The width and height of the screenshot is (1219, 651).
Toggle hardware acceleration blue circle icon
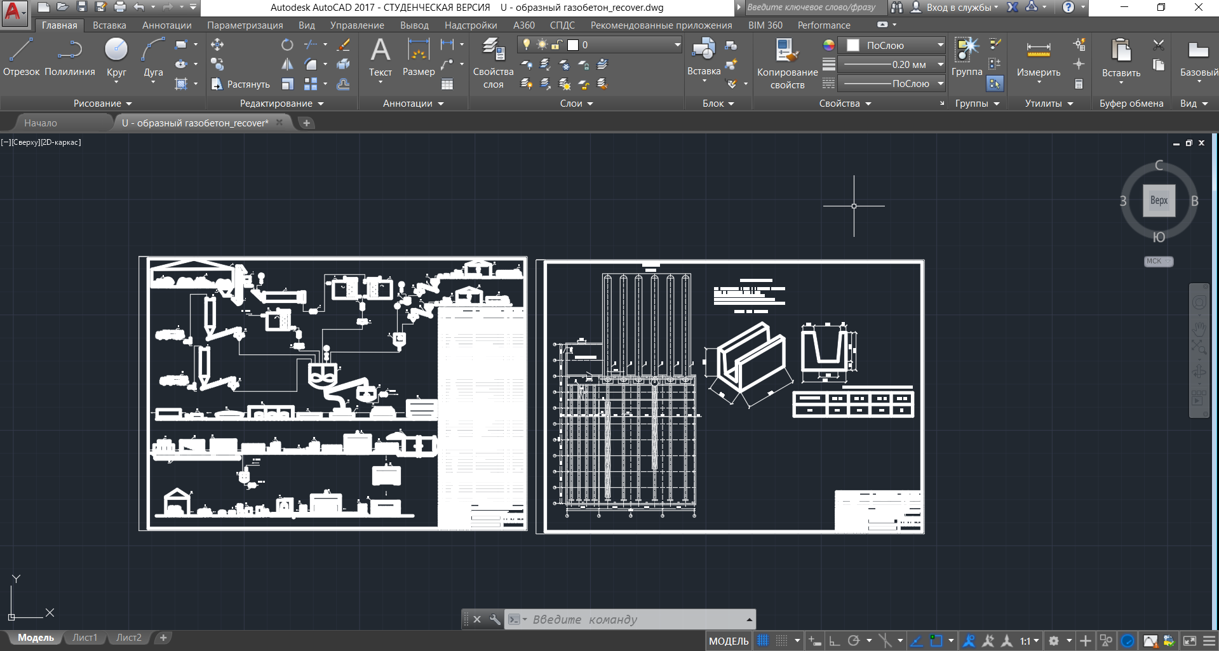pos(1128,641)
